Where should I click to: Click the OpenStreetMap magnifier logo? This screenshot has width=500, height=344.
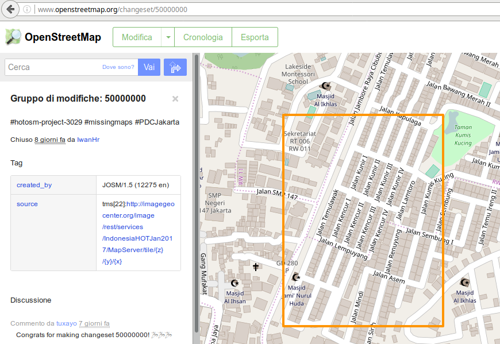pyautogui.click(x=13, y=37)
